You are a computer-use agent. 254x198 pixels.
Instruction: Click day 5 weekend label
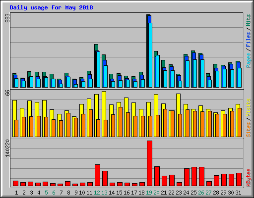click(x=46, y=193)
